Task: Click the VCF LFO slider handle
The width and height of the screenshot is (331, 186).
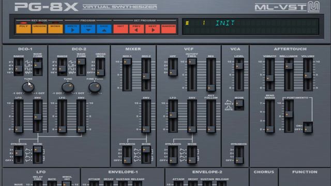Action: (x=173, y=115)
